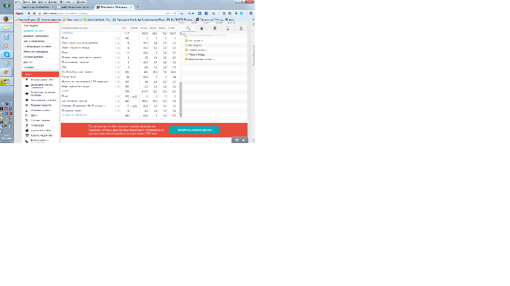
Task: Open the chat message icon at bottom right
Action: coord(237,140)
